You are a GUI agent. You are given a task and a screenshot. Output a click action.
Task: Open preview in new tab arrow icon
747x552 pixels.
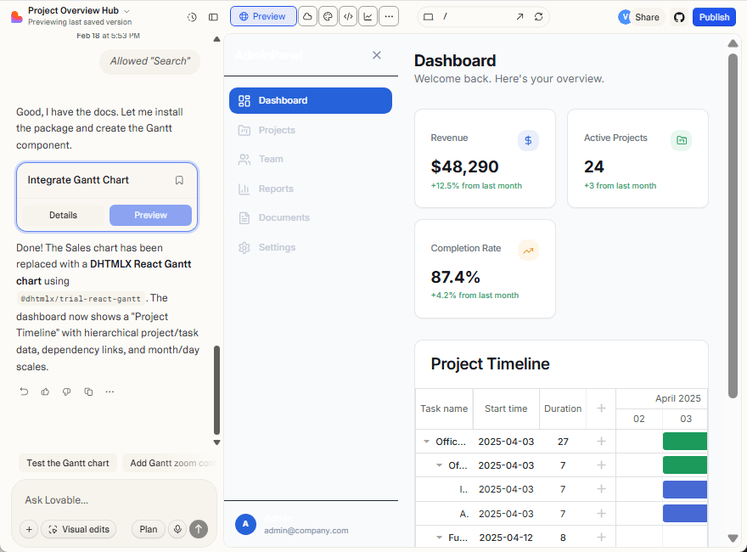520,17
